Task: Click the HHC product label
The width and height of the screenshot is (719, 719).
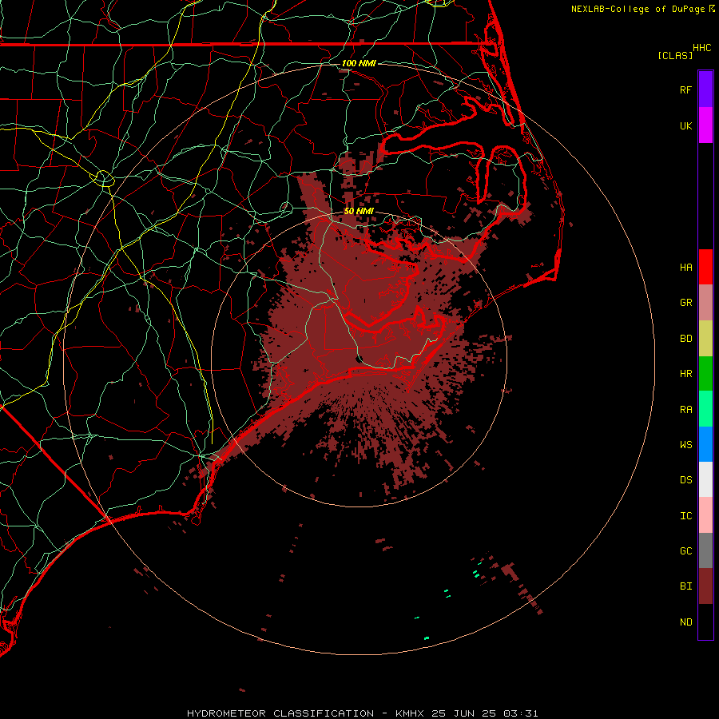Action: pyautogui.click(x=701, y=48)
